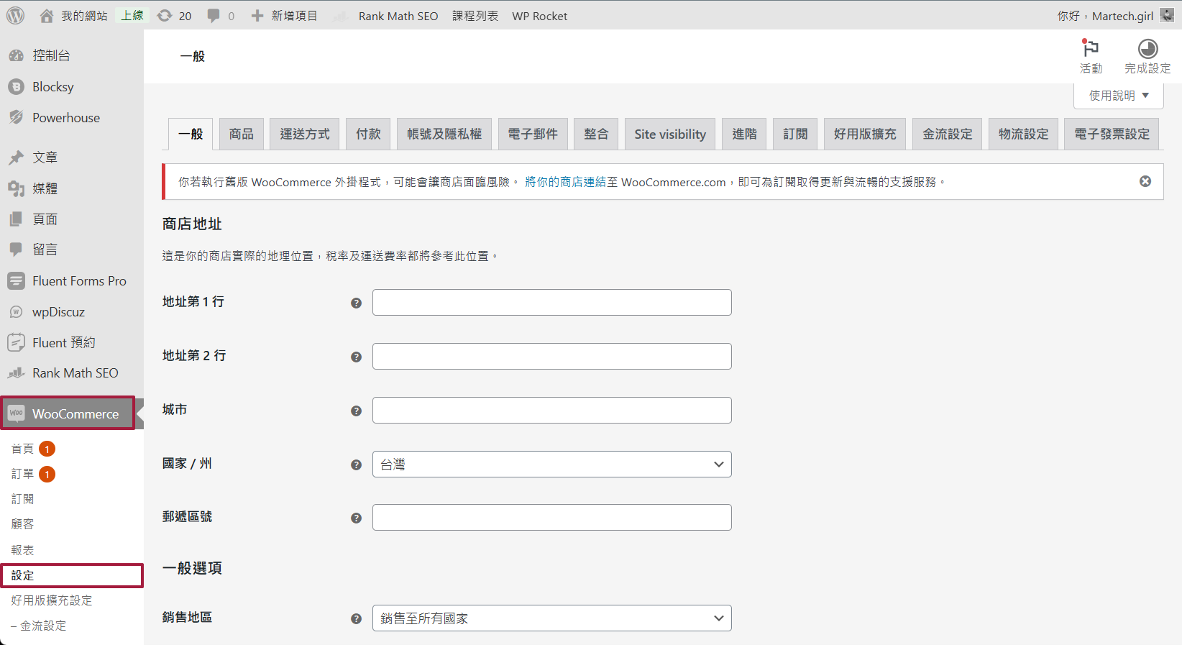Switch to the 運送方式 tab
The image size is (1182, 645).
point(305,134)
